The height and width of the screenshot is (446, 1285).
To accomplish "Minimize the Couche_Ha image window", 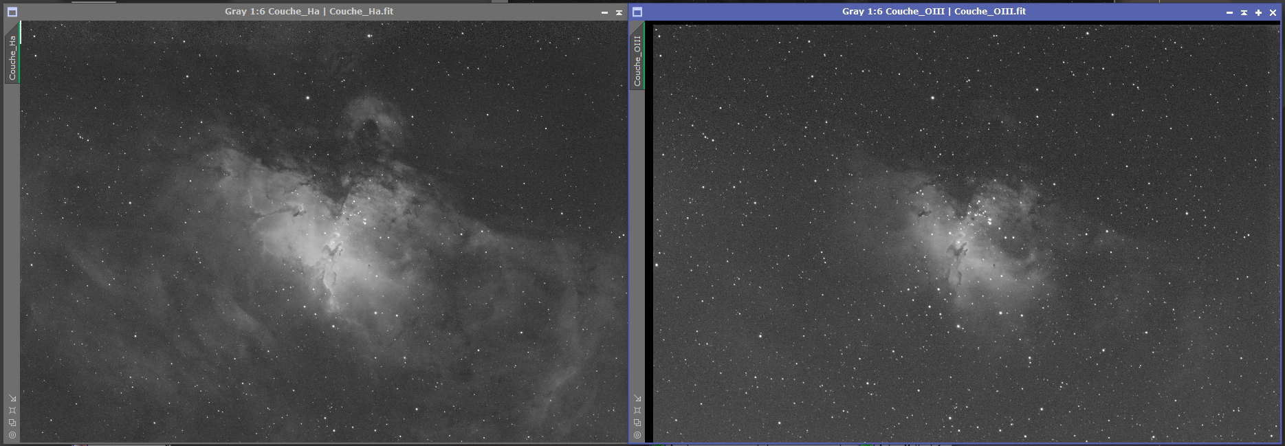I will click(x=604, y=12).
